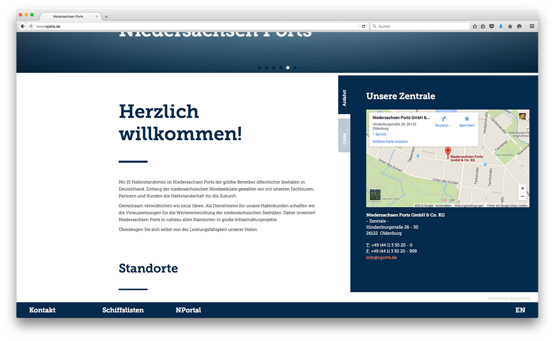This screenshot has width=554, height=341.
Task: Click the Hindenburgstraße 26 - 30 address line
Action: point(392,227)
